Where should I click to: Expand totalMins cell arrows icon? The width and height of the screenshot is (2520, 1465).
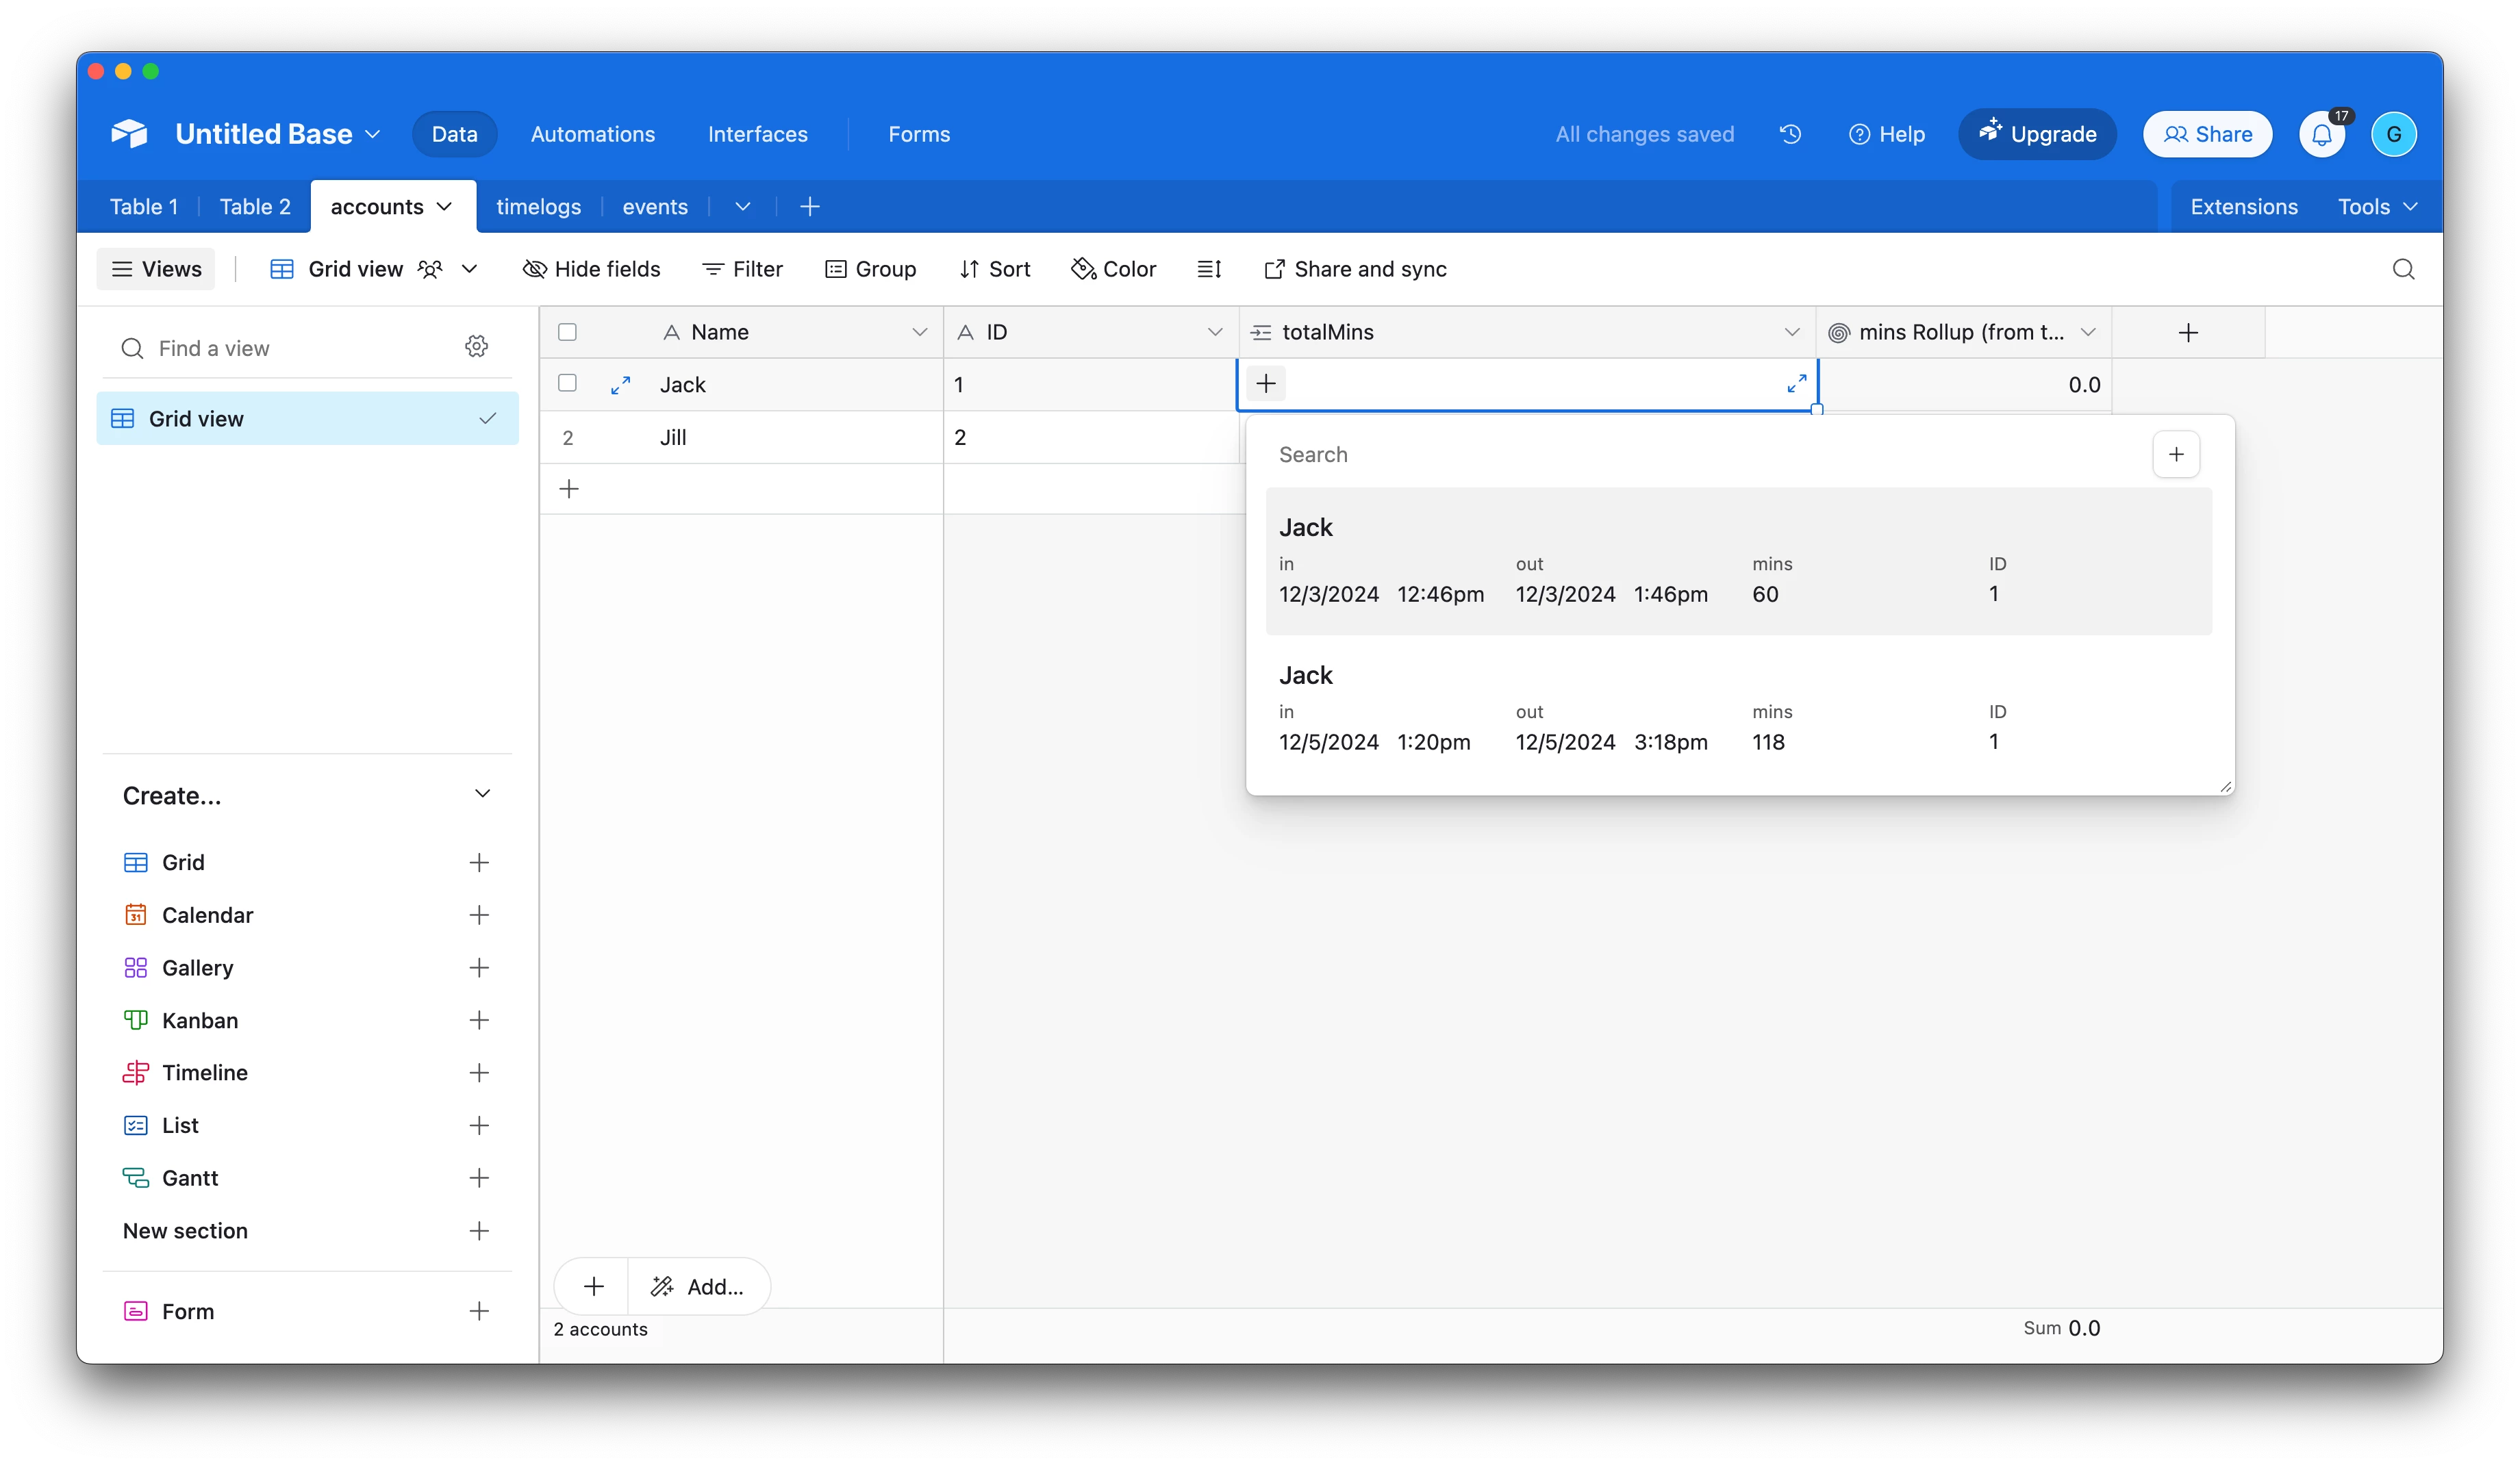pyautogui.click(x=1796, y=384)
